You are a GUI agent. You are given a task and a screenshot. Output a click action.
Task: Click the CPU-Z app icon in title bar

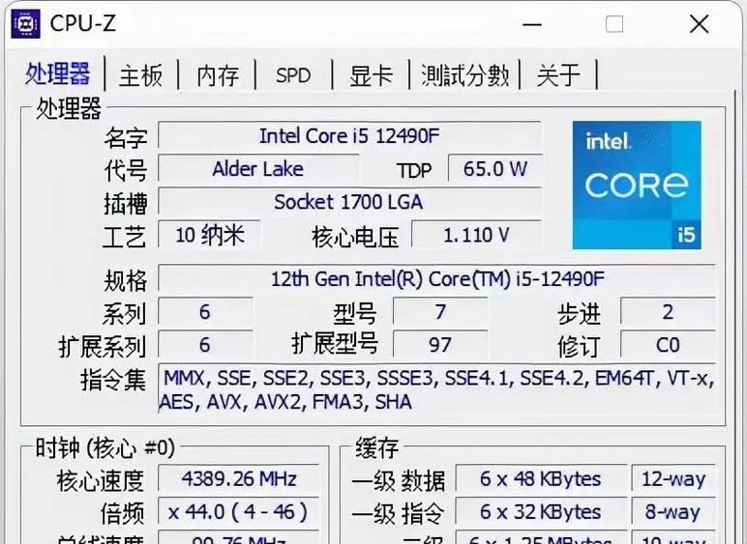[25, 24]
